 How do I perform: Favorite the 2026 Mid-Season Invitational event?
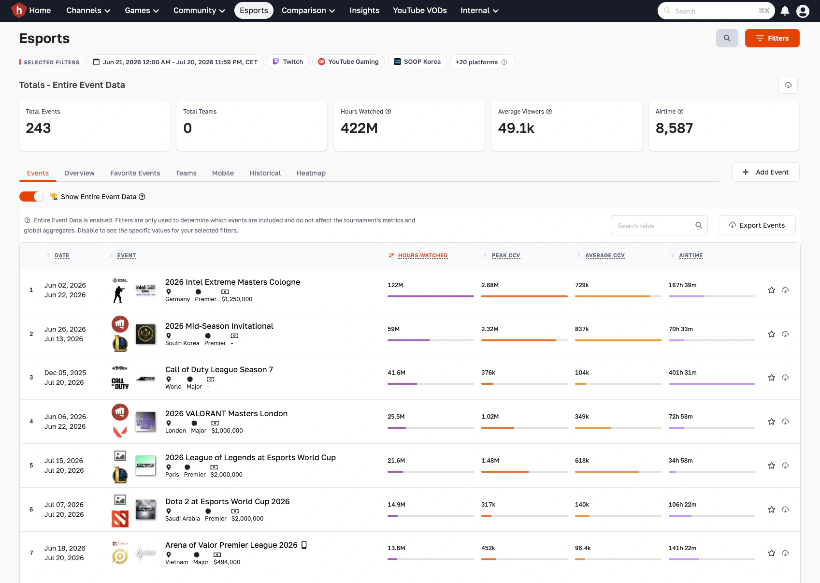pos(772,334)
